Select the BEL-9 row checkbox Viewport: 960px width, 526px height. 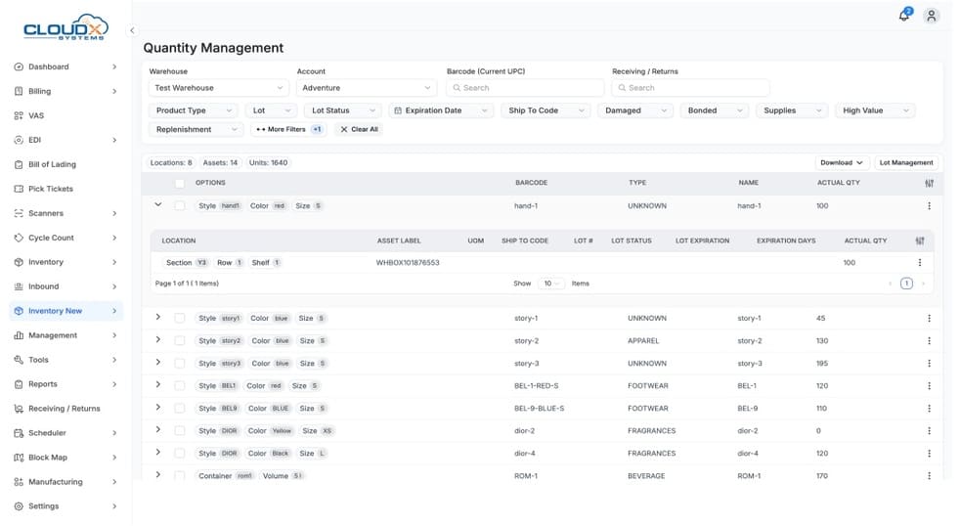tap(180, 409)
